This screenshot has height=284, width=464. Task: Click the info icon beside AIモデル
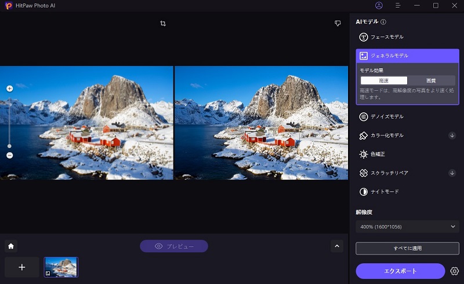click(x=383, y=22)
